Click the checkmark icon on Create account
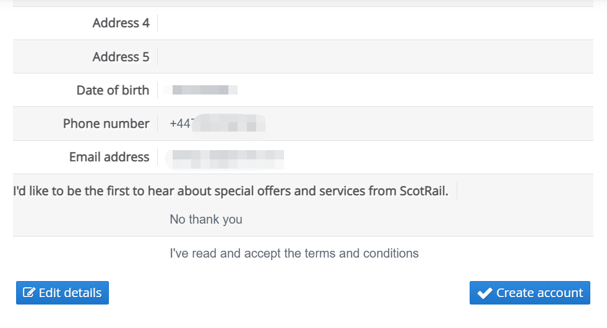This screenshot has width=607, height=328. click(x=484, y=293)
